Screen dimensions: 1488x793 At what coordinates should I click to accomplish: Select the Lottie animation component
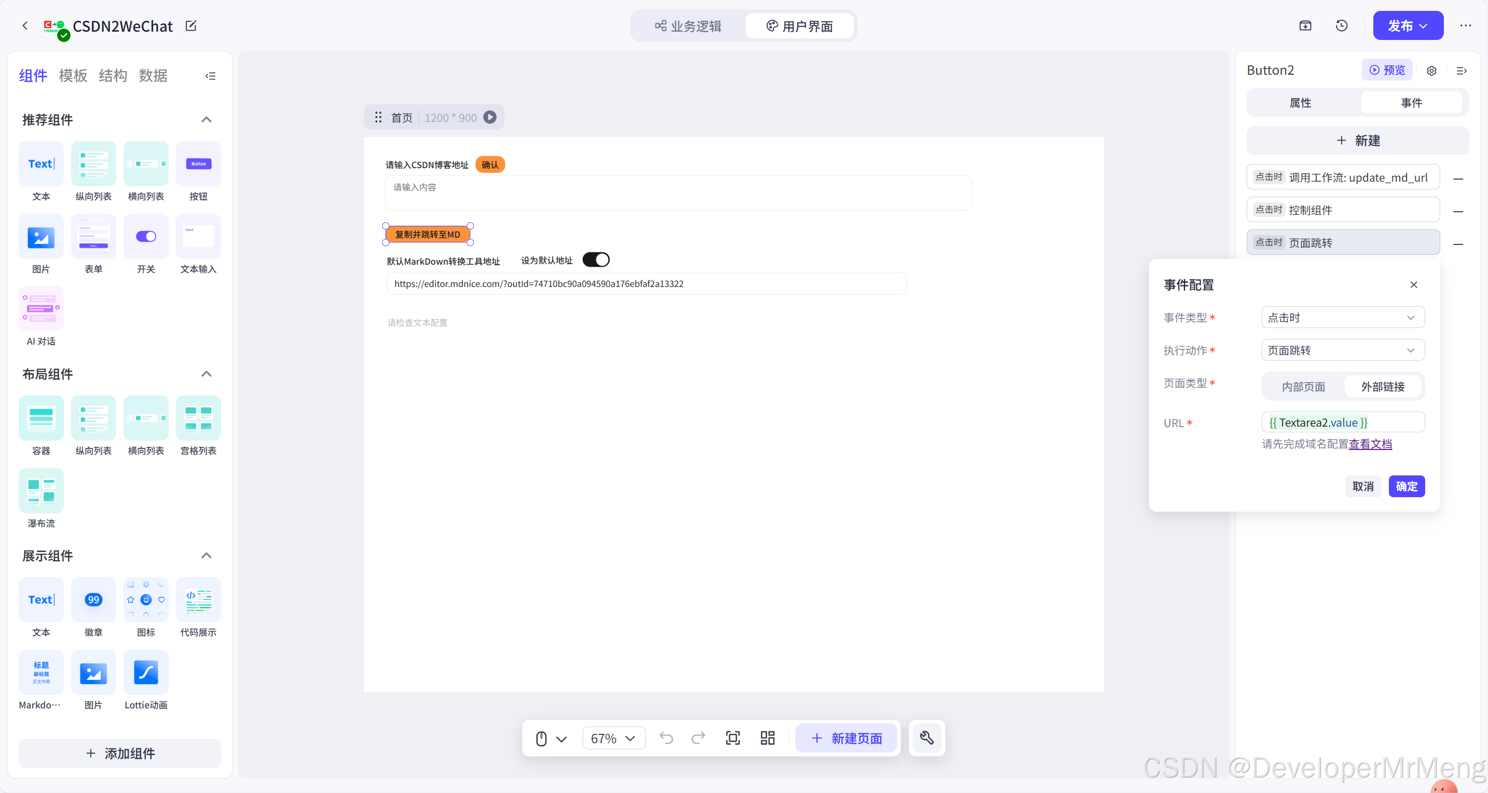pyautogui.click(x=145, y=672)
